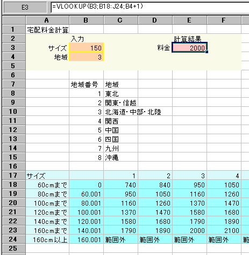Select column E header
249x255 pixels.
[x=189, y=20]
